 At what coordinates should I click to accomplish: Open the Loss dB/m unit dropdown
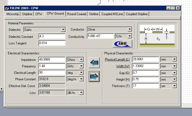(x=75, y=92)
